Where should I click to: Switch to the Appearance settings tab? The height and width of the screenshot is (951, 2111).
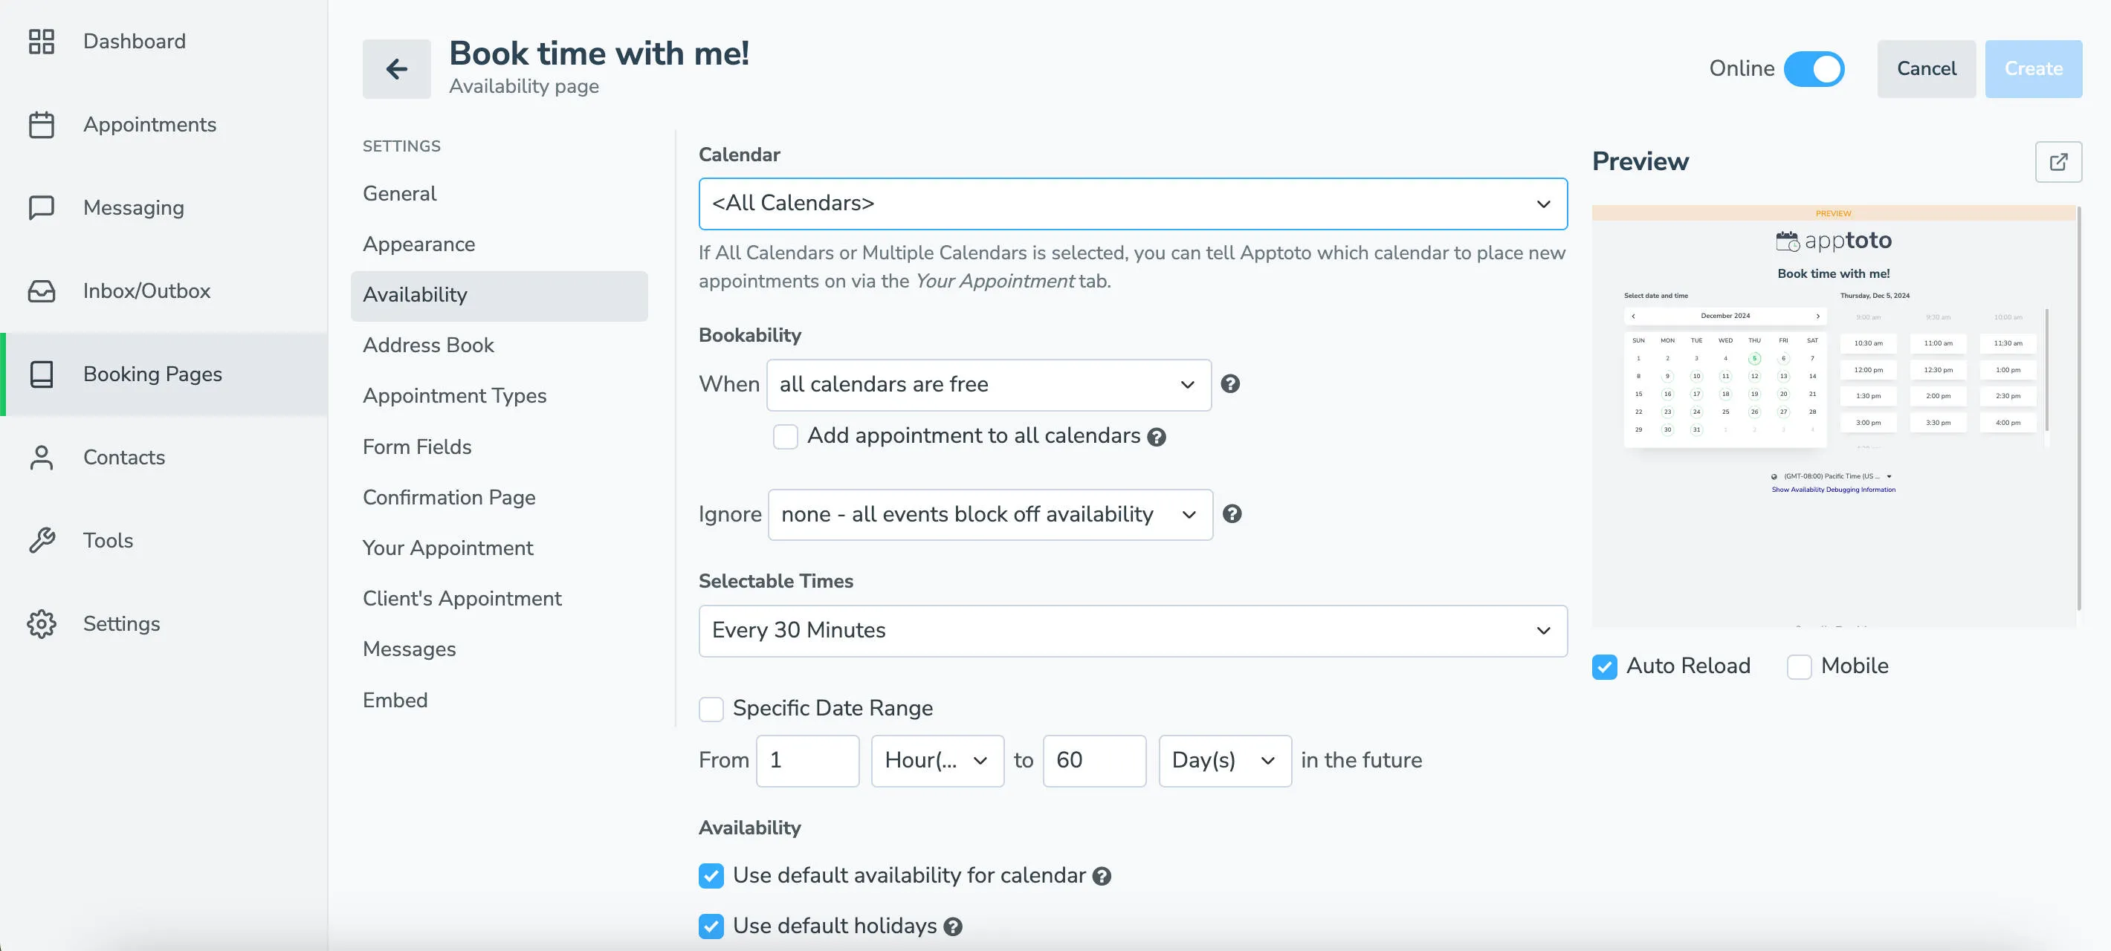click(418, 243)
